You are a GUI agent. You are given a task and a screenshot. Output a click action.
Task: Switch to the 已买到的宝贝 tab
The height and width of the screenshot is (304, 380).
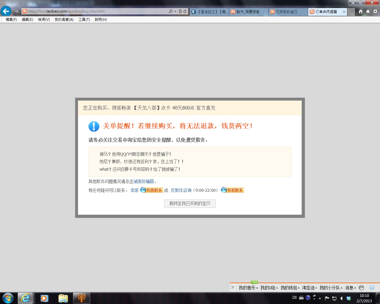288,12
